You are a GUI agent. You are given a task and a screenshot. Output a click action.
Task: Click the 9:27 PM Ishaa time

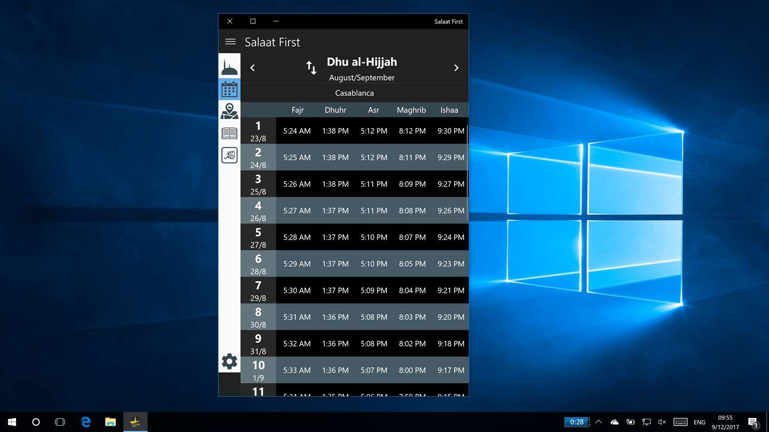pyautogui.click(x=451, y=184)
